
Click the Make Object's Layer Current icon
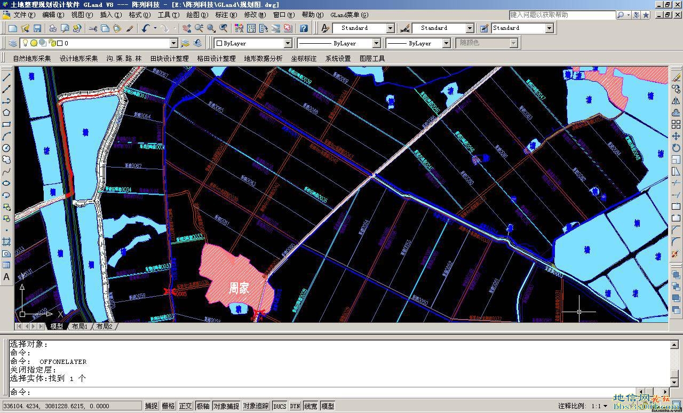[185, 43]
